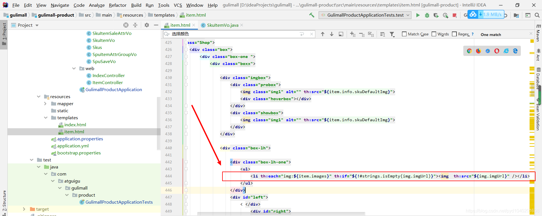
Task: Collapse the templates folder
Action: 46,118
